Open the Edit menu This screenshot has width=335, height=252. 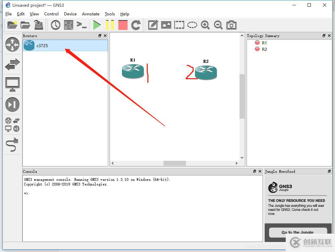click(x=21, y=14)
